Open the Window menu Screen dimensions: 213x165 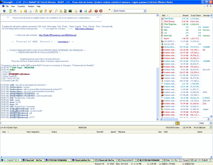tap(31, 6)
